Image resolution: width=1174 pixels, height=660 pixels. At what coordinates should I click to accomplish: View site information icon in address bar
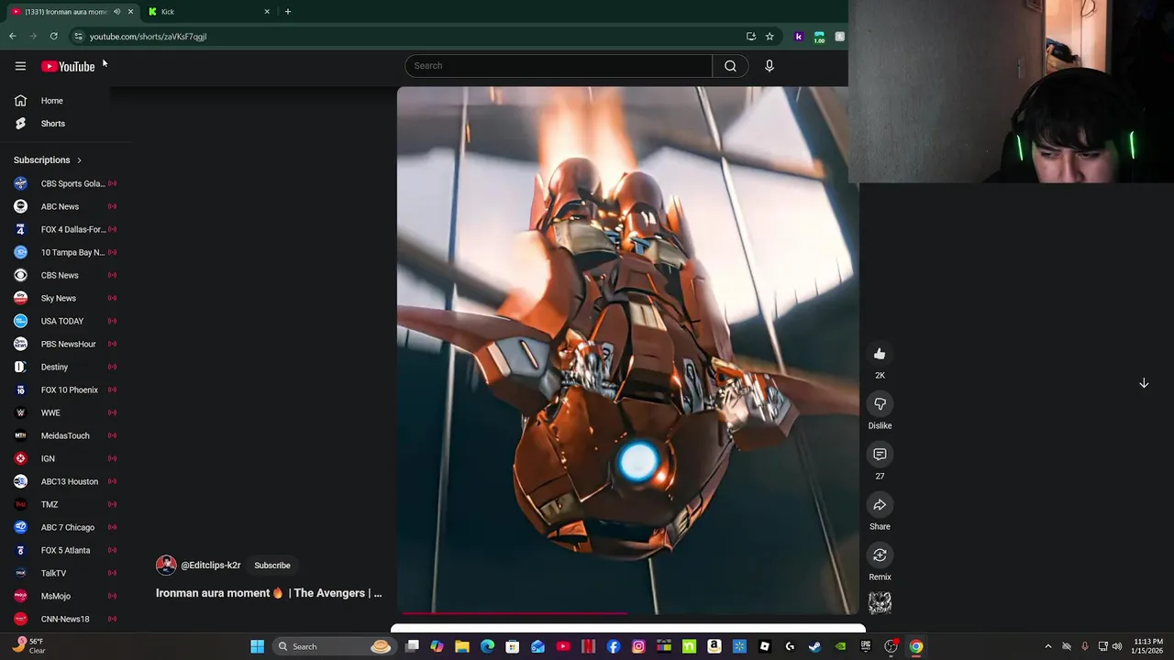click(79, 37)
